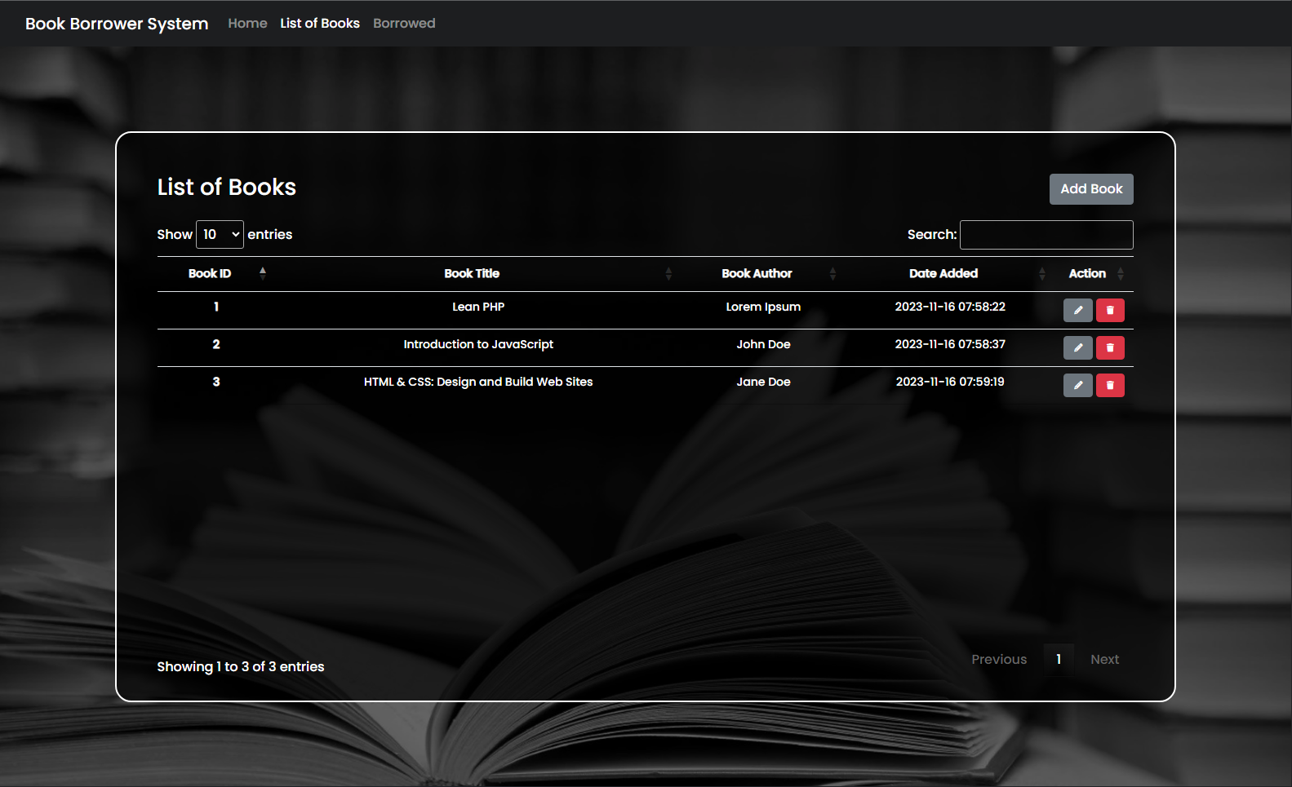Go to Previous page of table
This screenshot has height=787, width=1292.
[x=999, y=659]
